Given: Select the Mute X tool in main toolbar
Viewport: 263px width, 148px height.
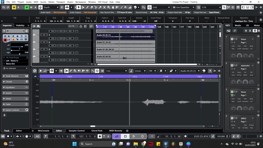Looking at the screenshot, I should [x=104, y=7].
